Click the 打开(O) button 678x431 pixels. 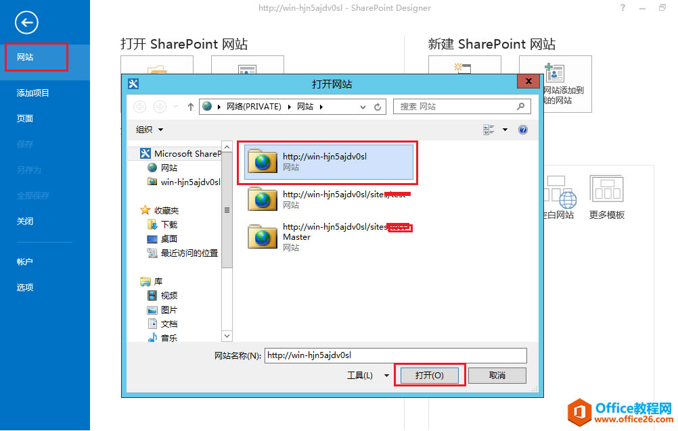(x=429, y=375)
